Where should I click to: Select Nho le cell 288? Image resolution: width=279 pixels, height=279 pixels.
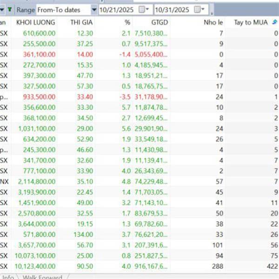point(218,266)
